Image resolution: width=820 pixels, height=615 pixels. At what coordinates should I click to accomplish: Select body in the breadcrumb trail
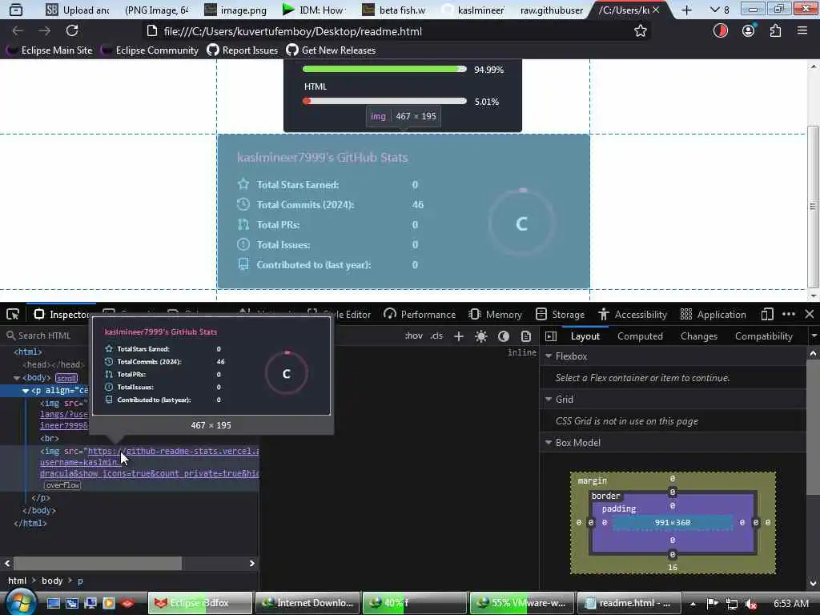(x=52, y=581)
